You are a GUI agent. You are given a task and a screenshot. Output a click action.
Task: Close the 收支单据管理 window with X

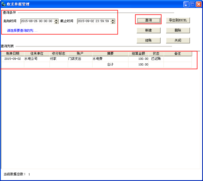point(199,4)
